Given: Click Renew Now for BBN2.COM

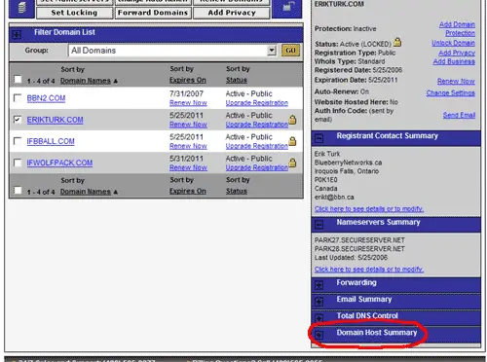Looking at the screenshot, I should tap(188, 103).
